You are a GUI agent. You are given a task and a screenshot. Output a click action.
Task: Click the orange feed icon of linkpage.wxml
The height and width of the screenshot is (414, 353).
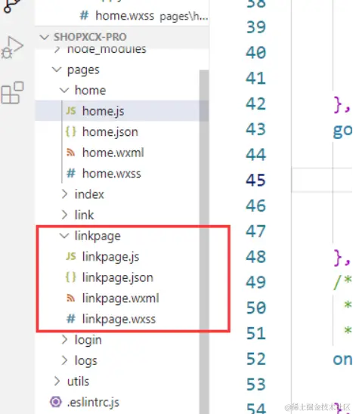(70, 298)
